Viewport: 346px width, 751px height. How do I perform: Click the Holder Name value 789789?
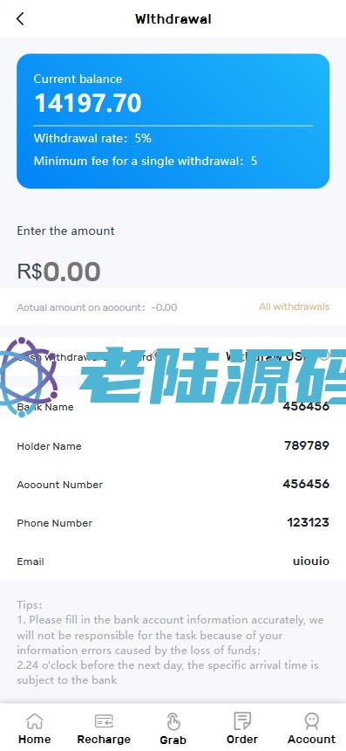click(x=307, y=445)
